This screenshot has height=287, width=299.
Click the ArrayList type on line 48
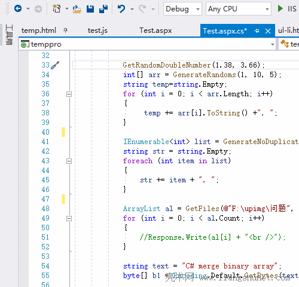pyautogui.click(x=142, y=209)
